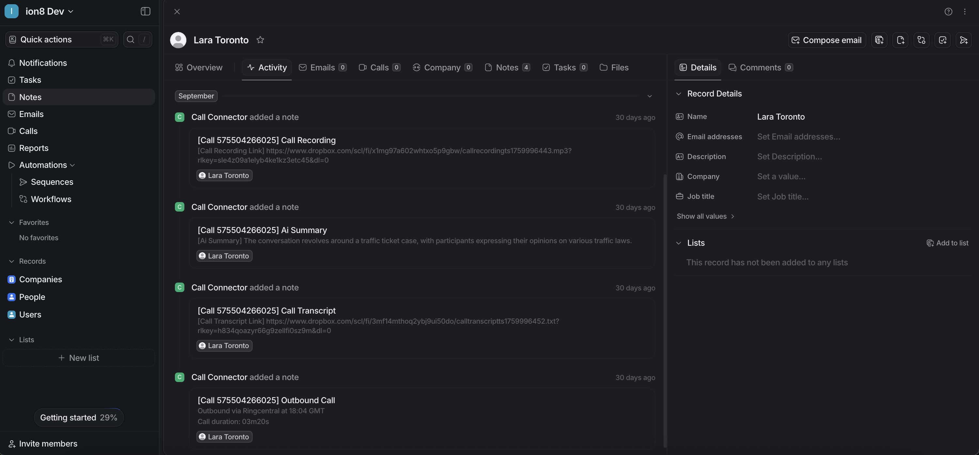
Task: Click the search magnifier icon
Action: click(x=130, y=39)
